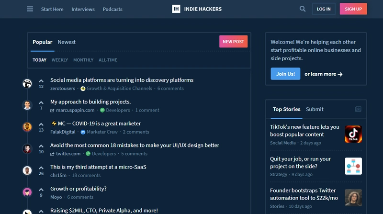Image resolution: width=383 pixels, height=214 pixels.
Task: Open TikTok's new feature story
Action: click(304, 131)
